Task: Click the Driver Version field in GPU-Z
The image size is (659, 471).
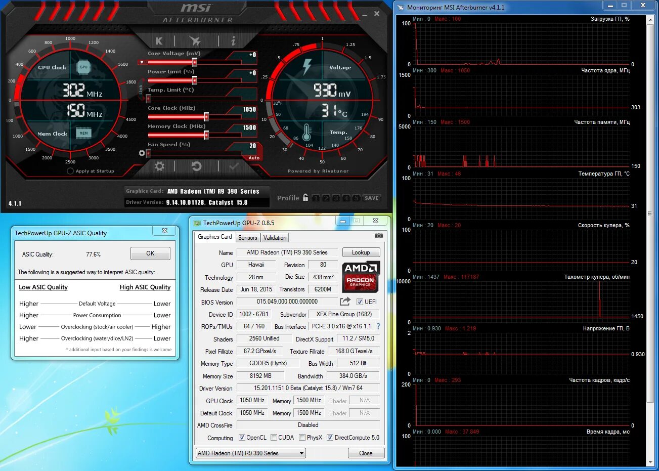Action: (308, 388)
